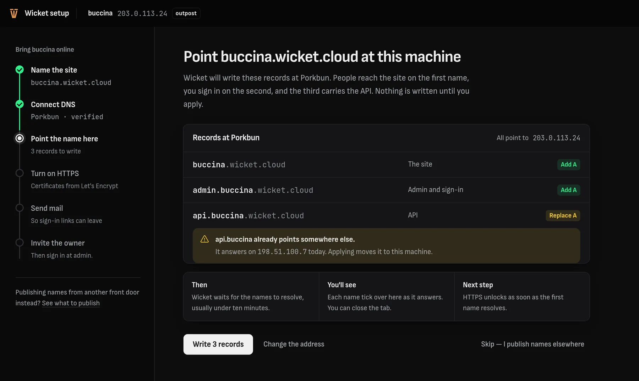Click the admin.buccina.wicket.cloud record name
This screenshot has width=639, height=381.
point(253,190)
